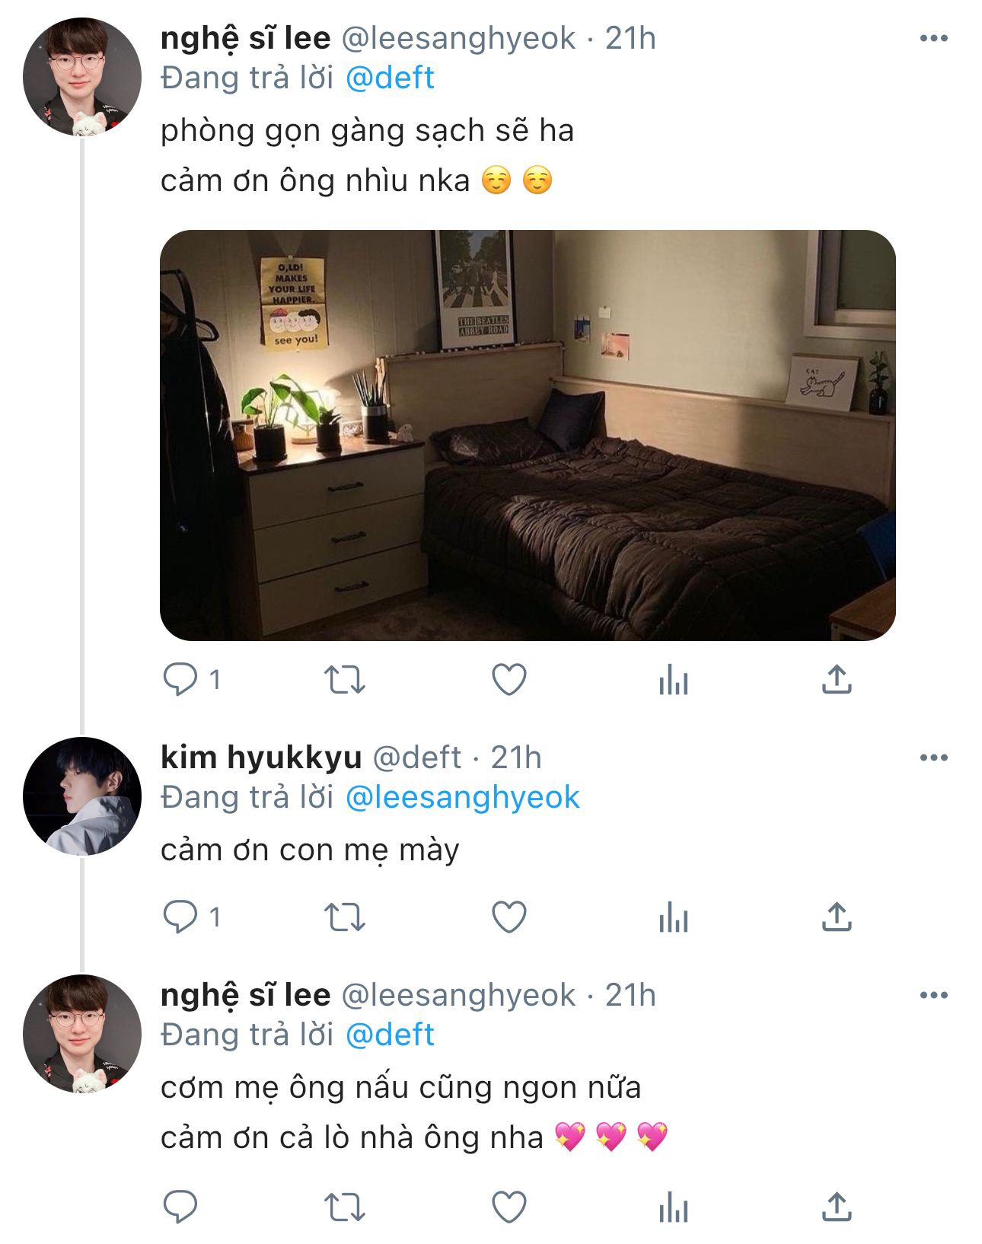Open kim hyukkyu's profile picture
Viewport: 982px width, 1244px height.
click(x=82, y=796)
